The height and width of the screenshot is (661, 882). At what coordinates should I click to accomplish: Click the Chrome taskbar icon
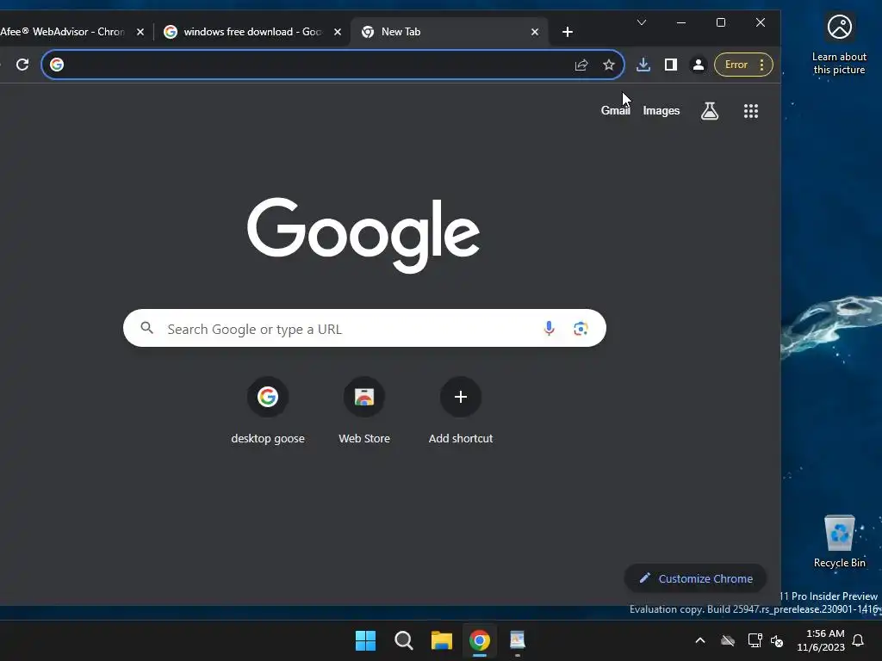[480, 640]
